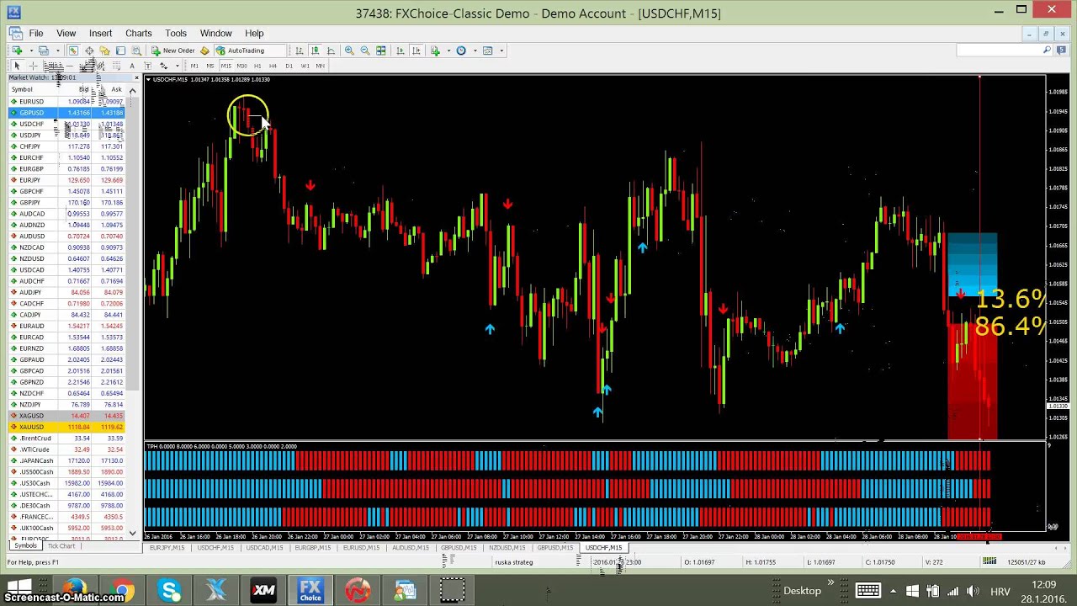Expand the Templates dropdown arrow
Screen dimensions: 1077x606
point(501,50)
